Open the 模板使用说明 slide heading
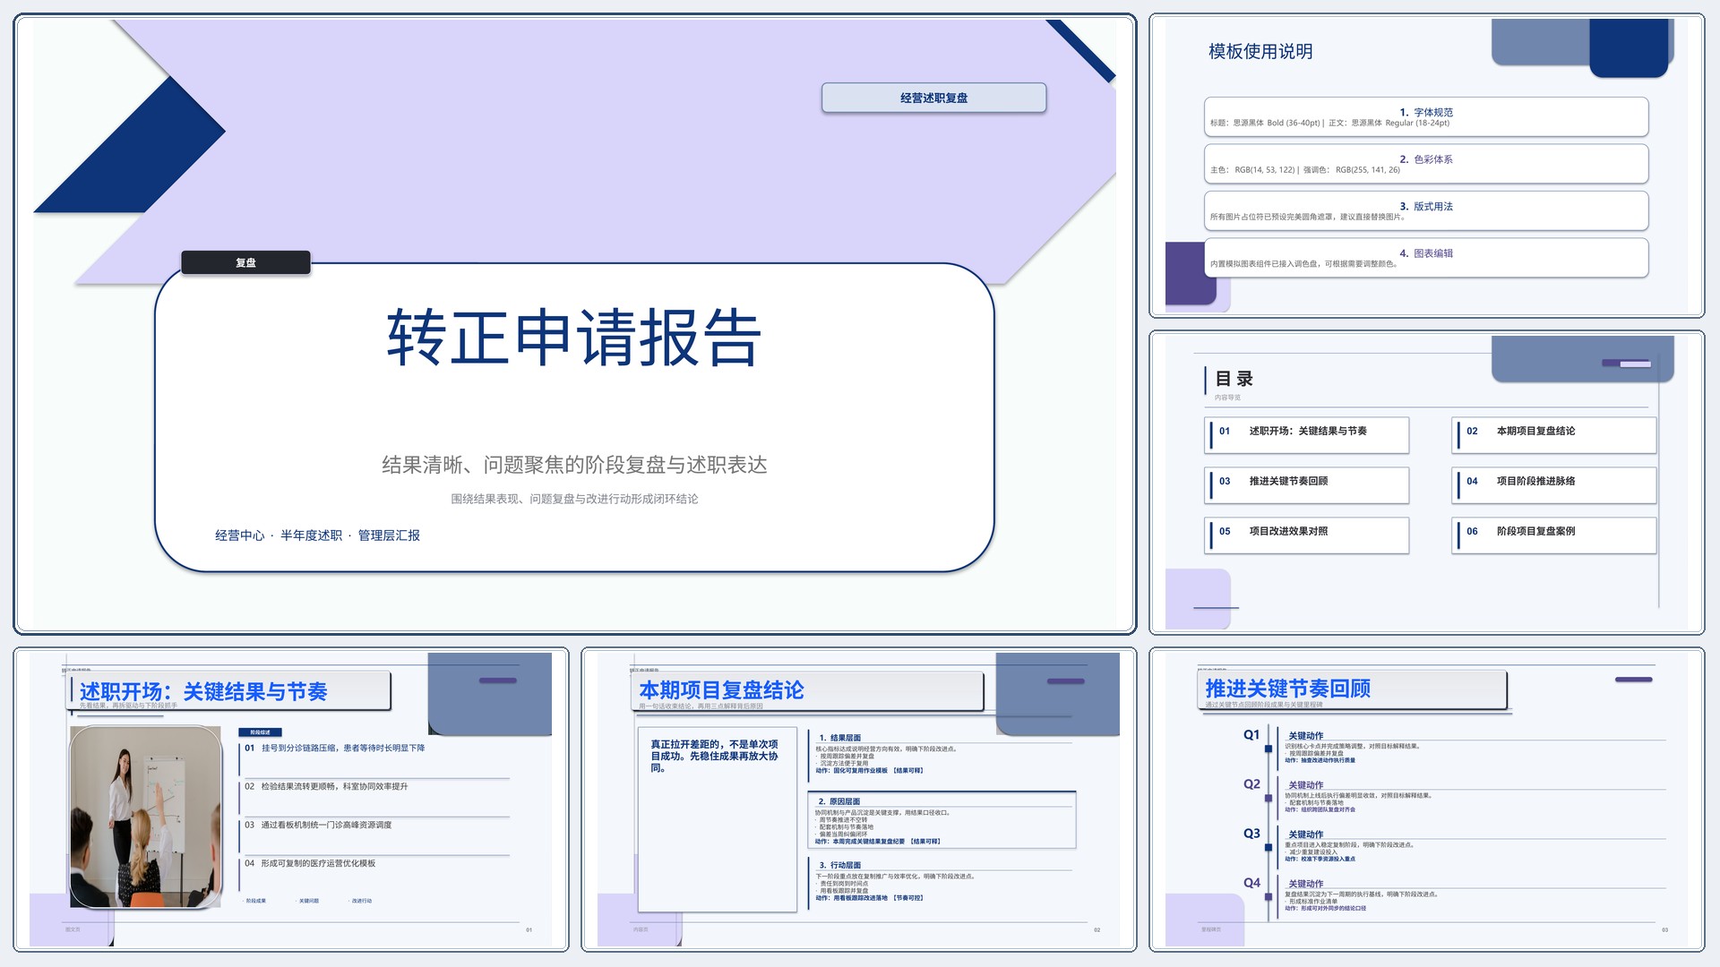This screenshot has height=967, width=1720. tap(1260, 52)
